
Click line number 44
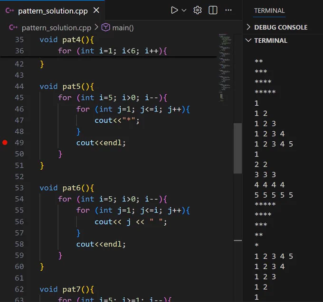tap(19, 86)
